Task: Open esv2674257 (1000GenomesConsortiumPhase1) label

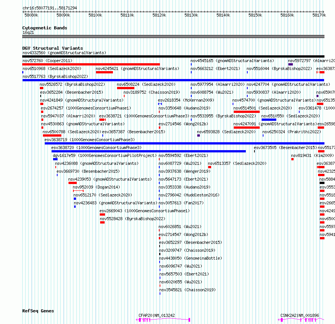Action: (86, 108)
